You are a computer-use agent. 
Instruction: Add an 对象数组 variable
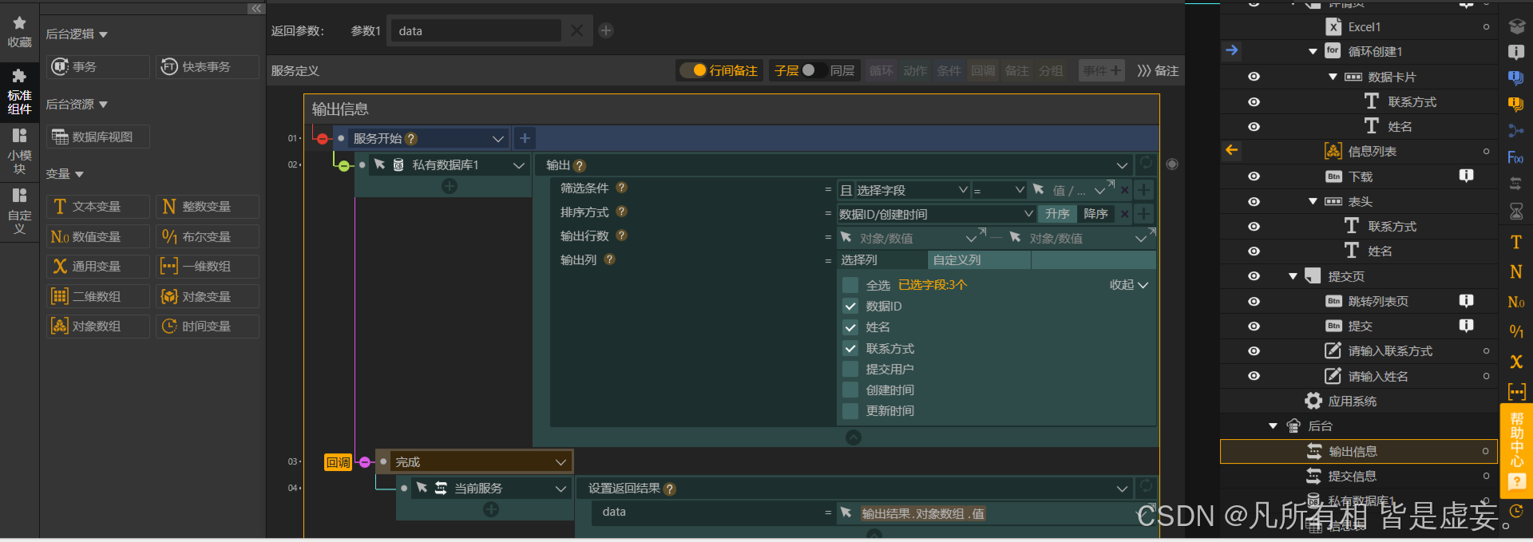point(98,326)
